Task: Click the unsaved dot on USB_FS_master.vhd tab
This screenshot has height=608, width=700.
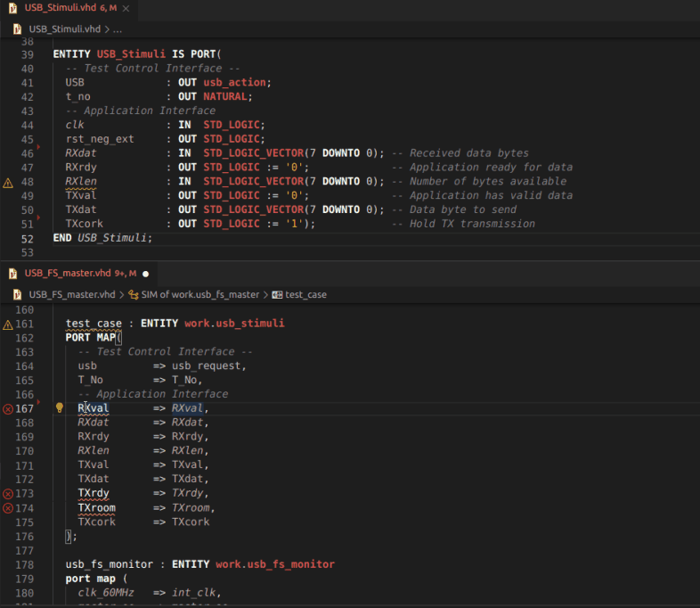Action: click(145, 274)
